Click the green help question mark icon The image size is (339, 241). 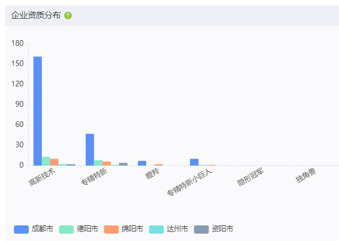point(68,15)
